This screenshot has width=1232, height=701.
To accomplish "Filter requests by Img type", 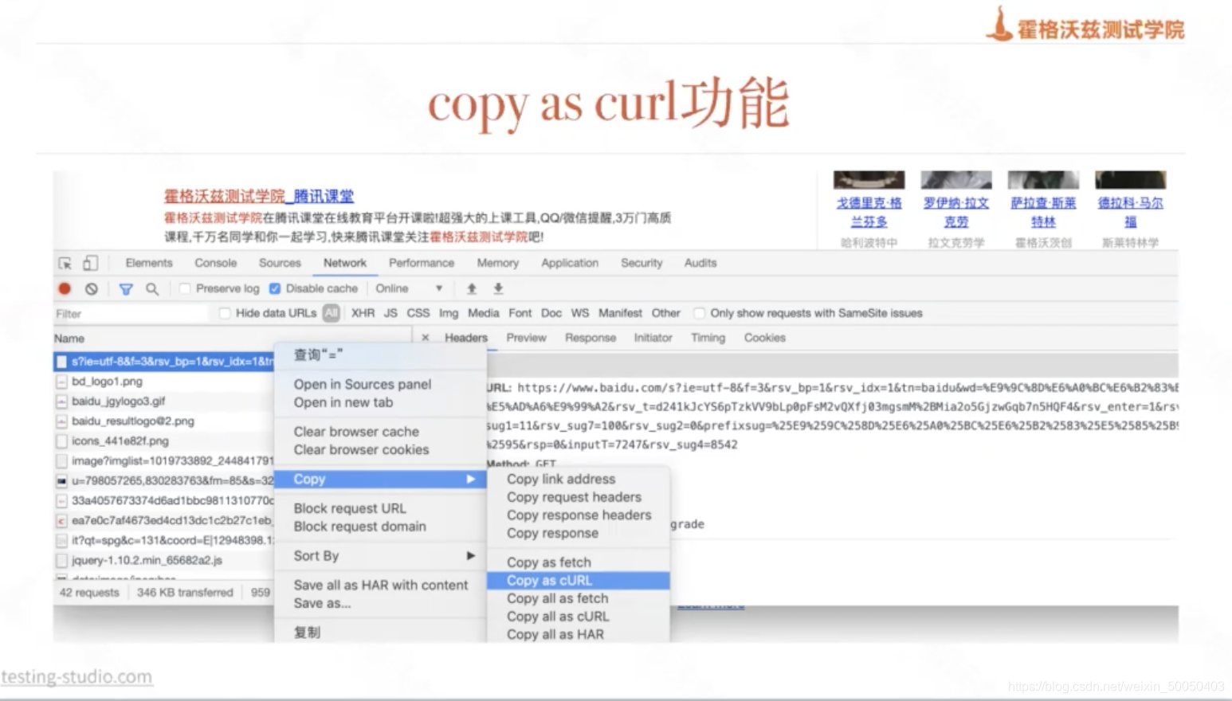I will point(449,313).
